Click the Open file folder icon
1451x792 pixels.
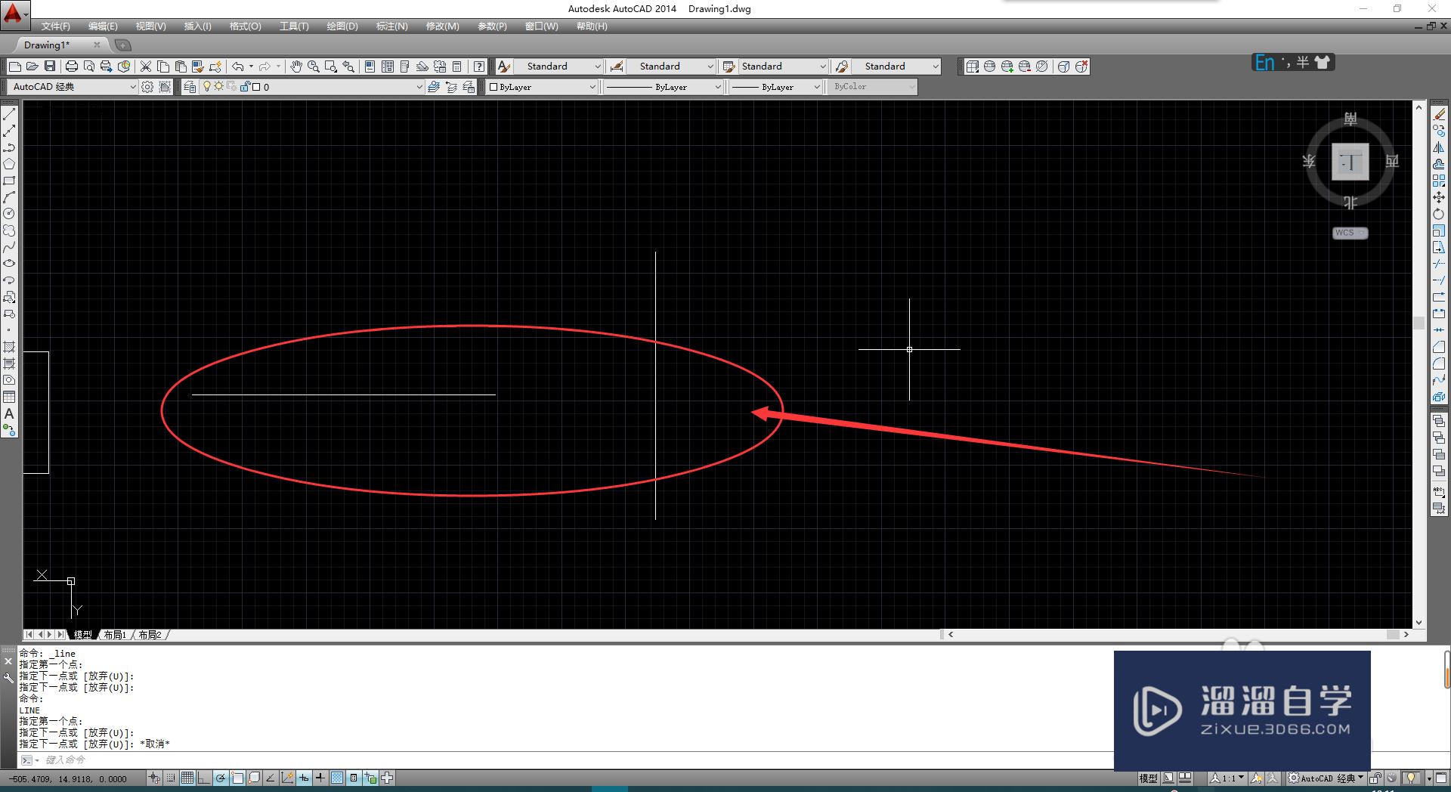(x=32, y=67)
